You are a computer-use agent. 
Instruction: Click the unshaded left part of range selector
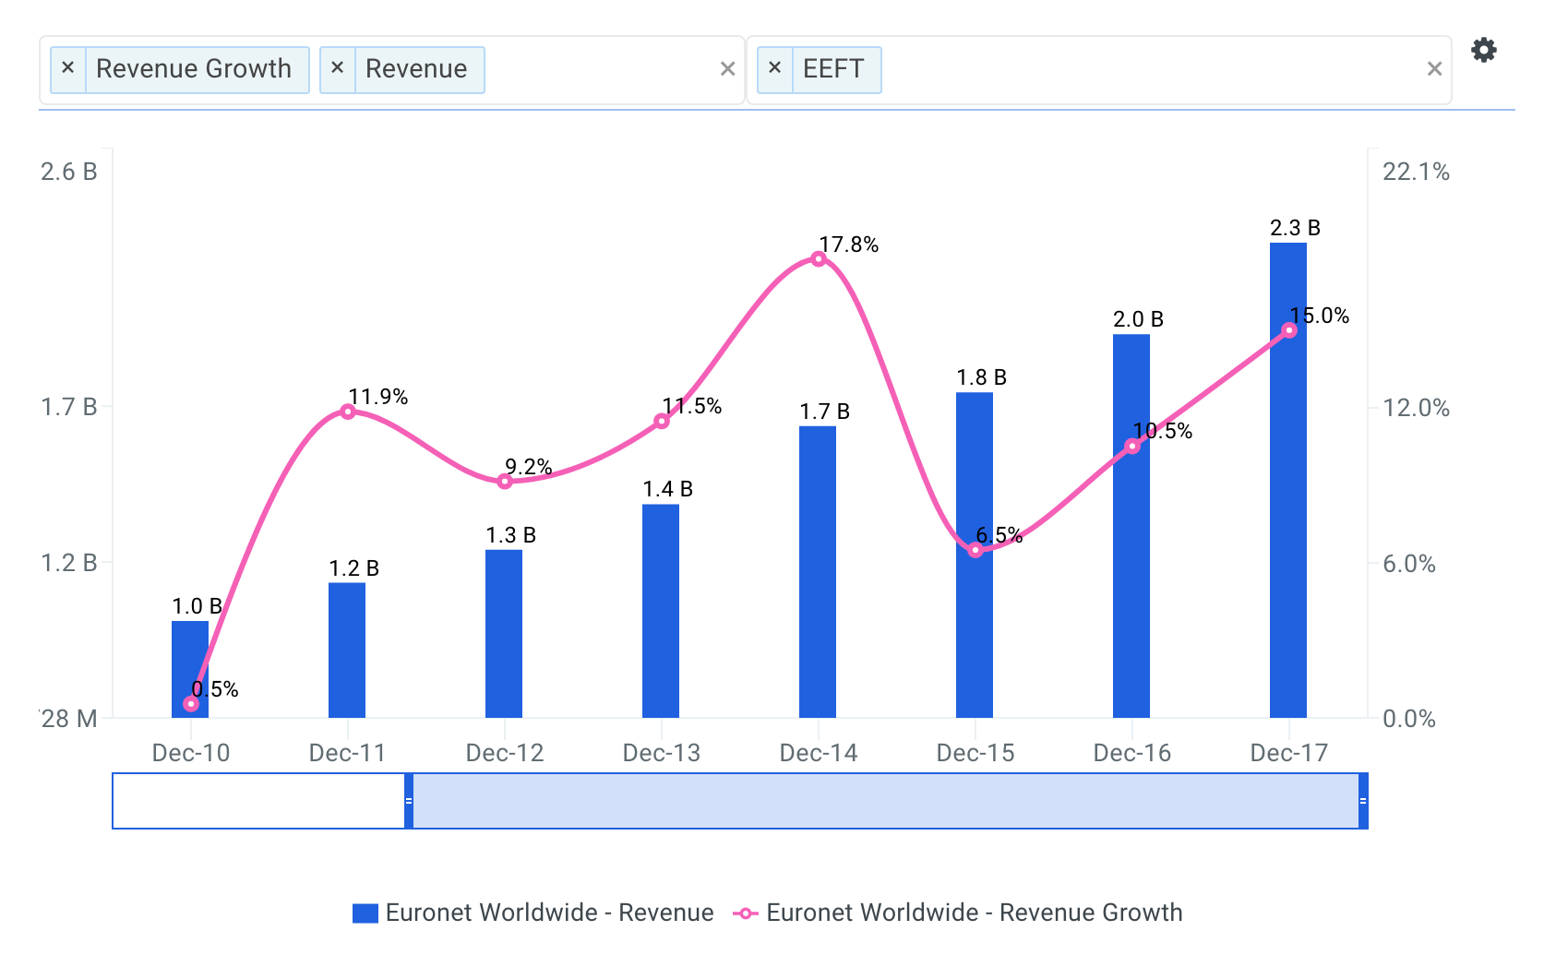[x=259, y=801]
